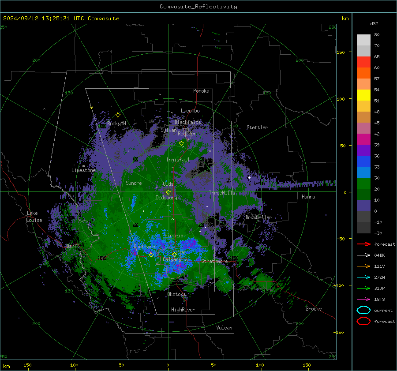397x371 pixels.
Task: Click the HighRiver label
Action: point(183,310)
